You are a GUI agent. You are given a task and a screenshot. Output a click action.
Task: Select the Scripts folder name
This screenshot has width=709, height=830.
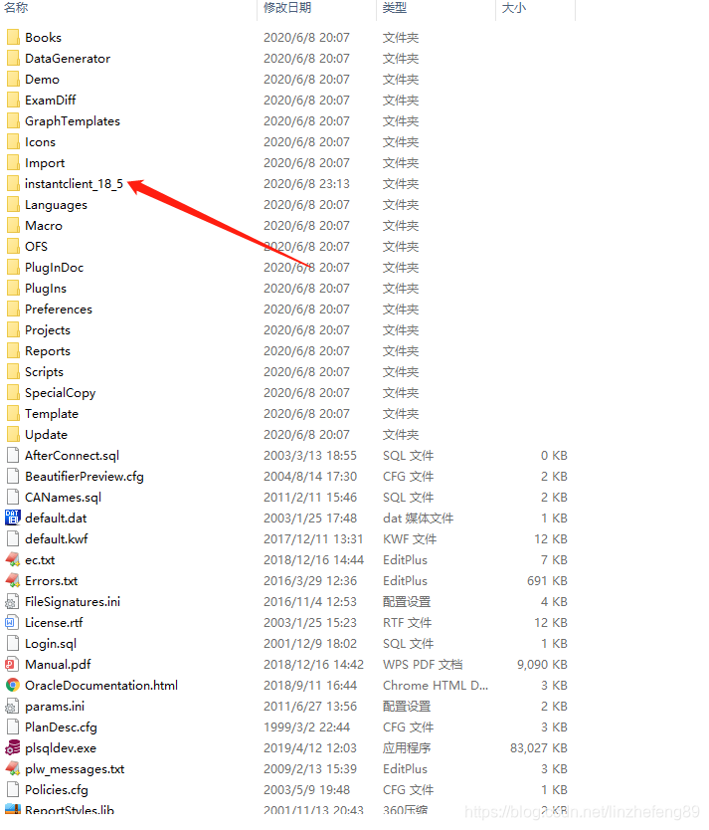tap(45, 372)
